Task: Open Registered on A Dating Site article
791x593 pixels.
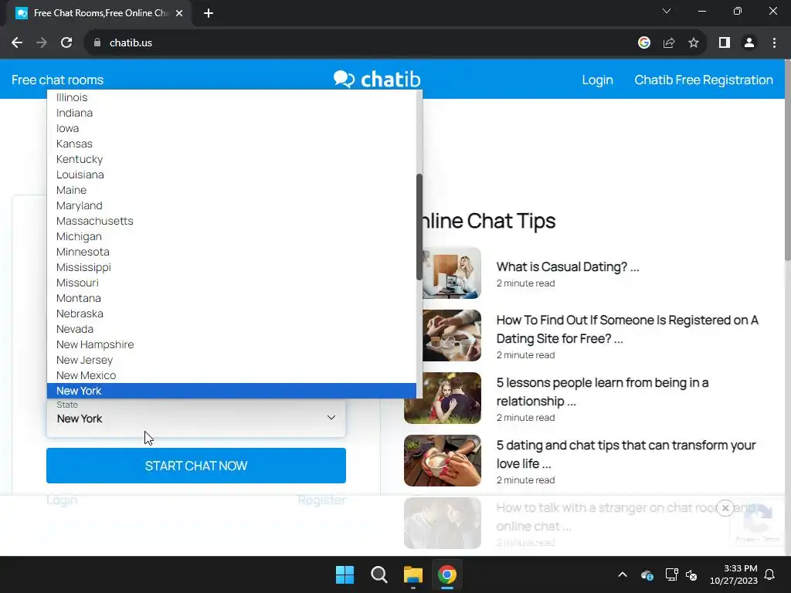Action: click(x=627, y=329)
